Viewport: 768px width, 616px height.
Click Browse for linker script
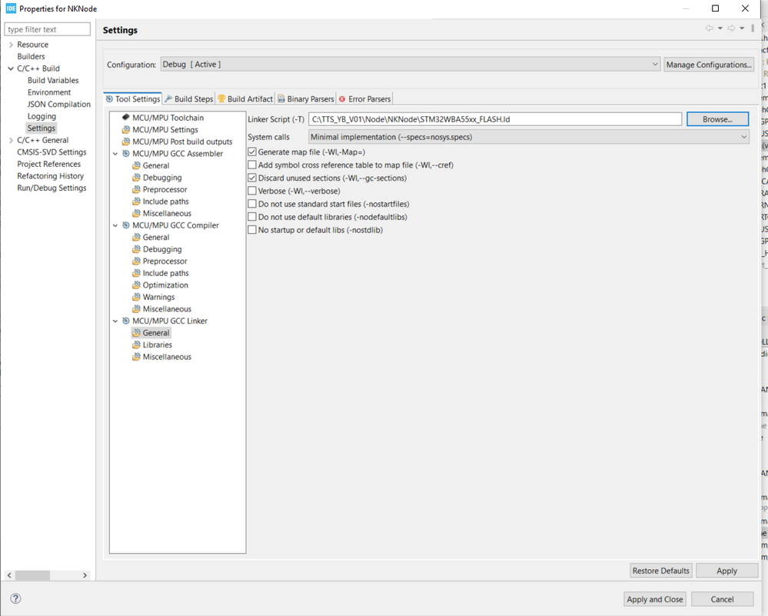(x=717, y=119)
